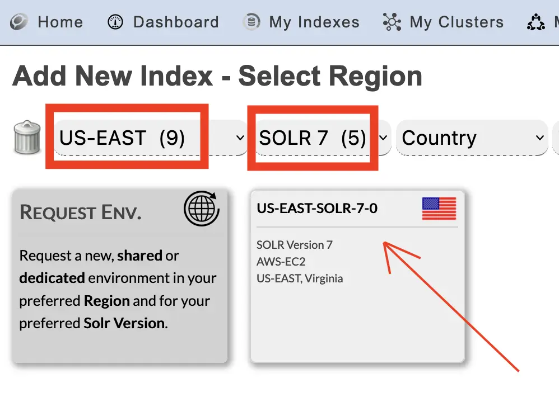Click the Request Env. description text

click(x=118, y=289)
